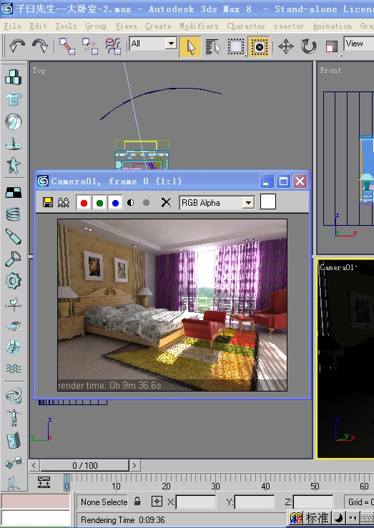Click the wave lines icon in left toolbar
This screenshot has height=528, width=374.
click(x=14, y=369)
